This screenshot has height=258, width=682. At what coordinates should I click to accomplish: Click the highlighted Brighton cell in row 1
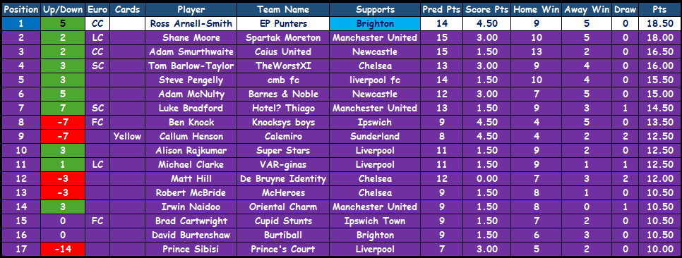pos(375,24)
